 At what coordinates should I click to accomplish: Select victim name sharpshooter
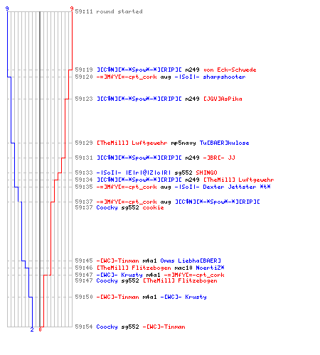[x=224, y=77]
